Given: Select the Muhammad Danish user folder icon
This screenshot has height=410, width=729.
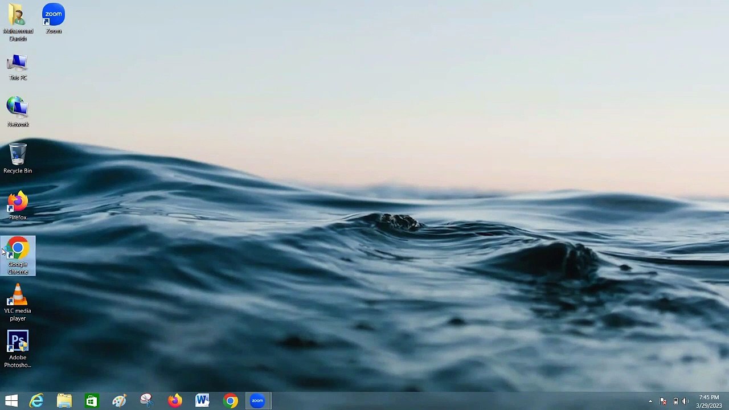Looking at the screenshot, I should click(18, 23).
